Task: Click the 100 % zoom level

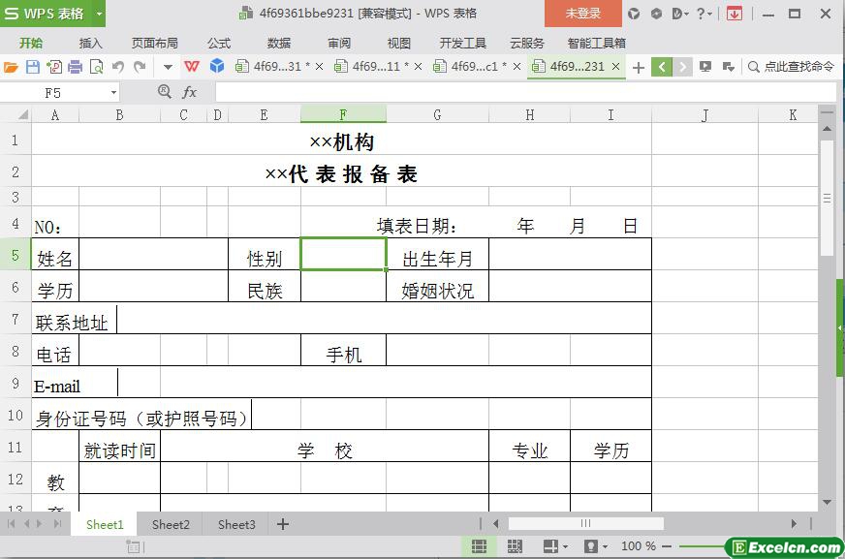Action: tap(638, 546)
